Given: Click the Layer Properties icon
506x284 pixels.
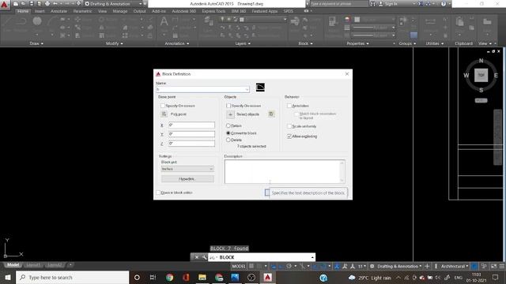Looking at the screenshot, I should (209, 21).
